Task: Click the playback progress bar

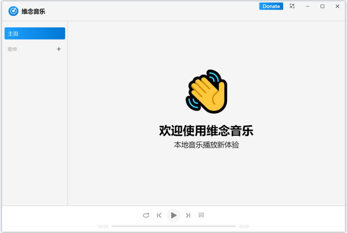Action: (174, 226)
